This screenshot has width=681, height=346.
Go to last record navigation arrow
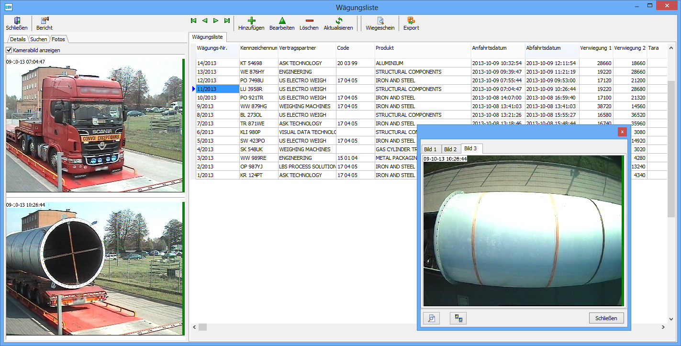227,21
